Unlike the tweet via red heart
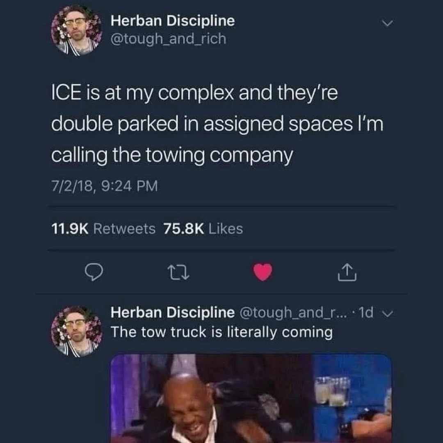The height and width of the screenshot is (443, 443). (263, 272)
